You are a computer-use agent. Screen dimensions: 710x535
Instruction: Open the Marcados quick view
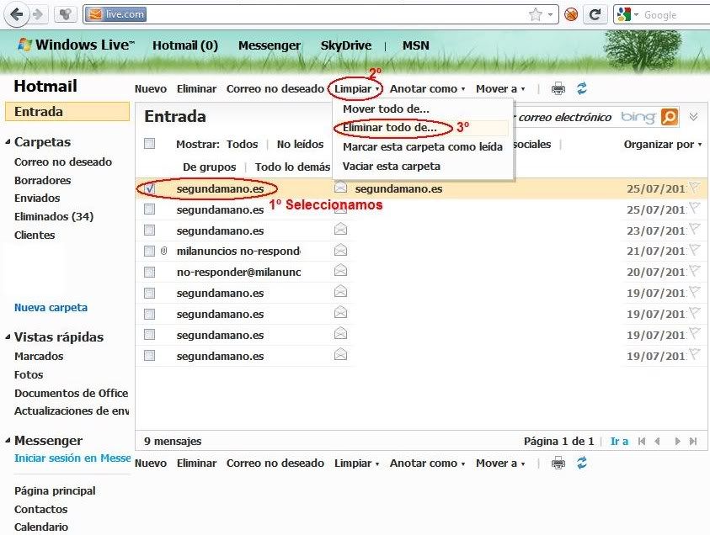pos(39,357)
